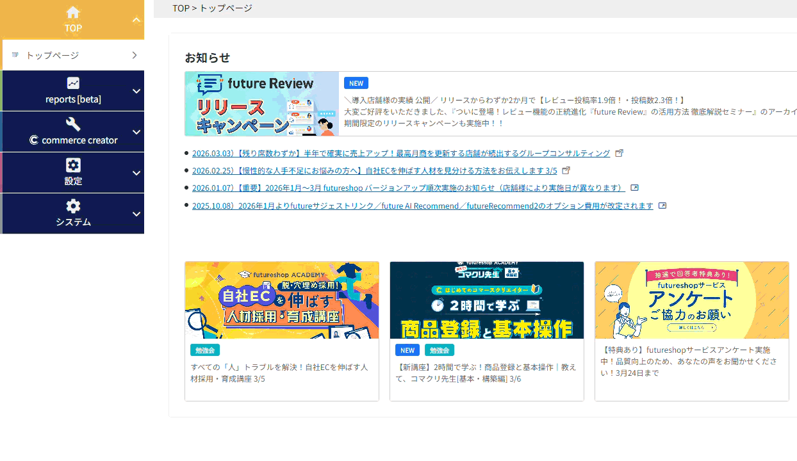Click the reports [beta] chart icon
797x461 pixels.
[73, 83]
